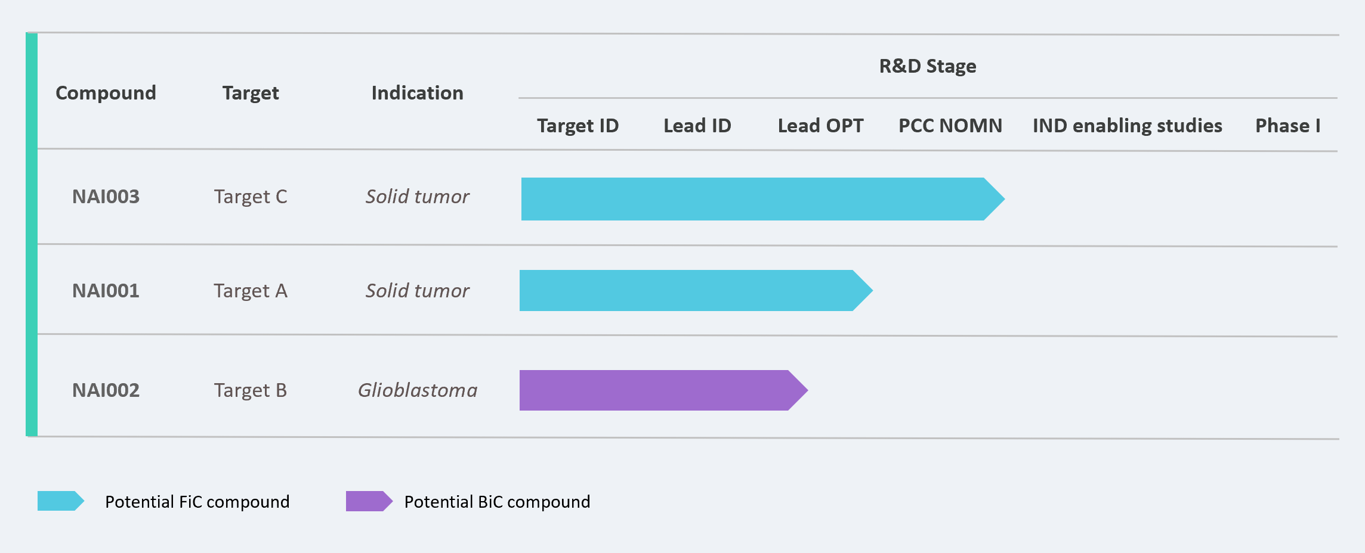Select the Indication column header
This screenshot has width=1365, height=553.
click(x=417, y=93)
